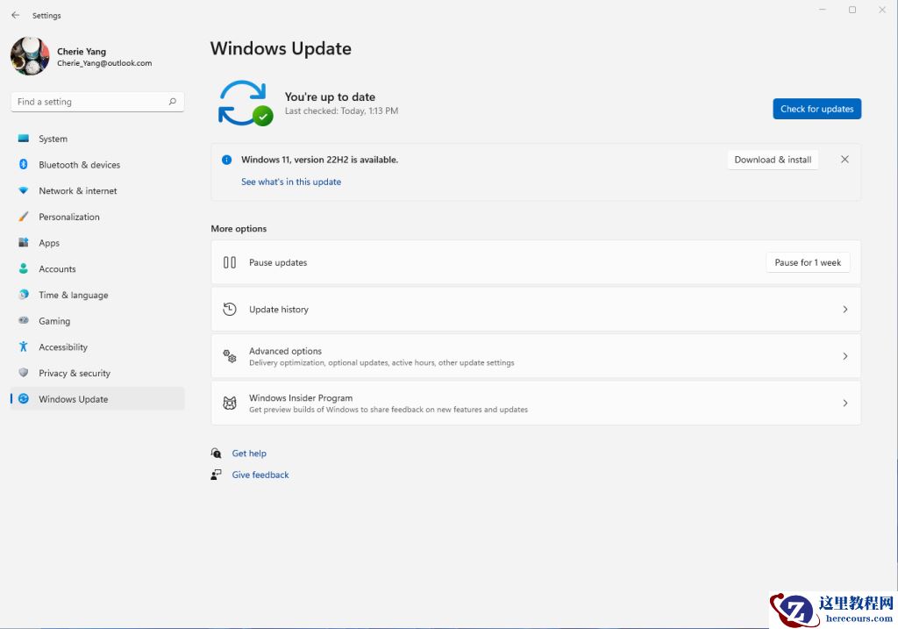Select the Privacy & security lock icon

click(x=24, y=373)
